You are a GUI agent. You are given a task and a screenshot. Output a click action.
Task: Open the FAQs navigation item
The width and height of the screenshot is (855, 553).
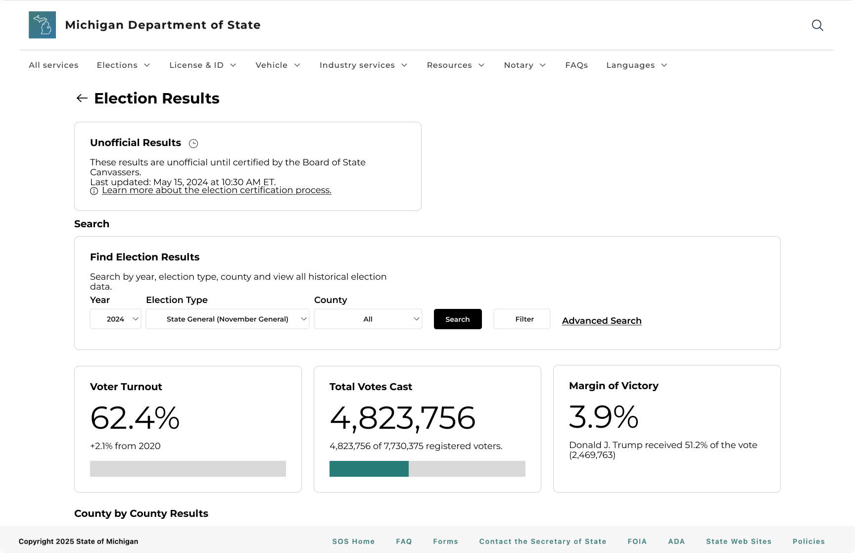576,65
